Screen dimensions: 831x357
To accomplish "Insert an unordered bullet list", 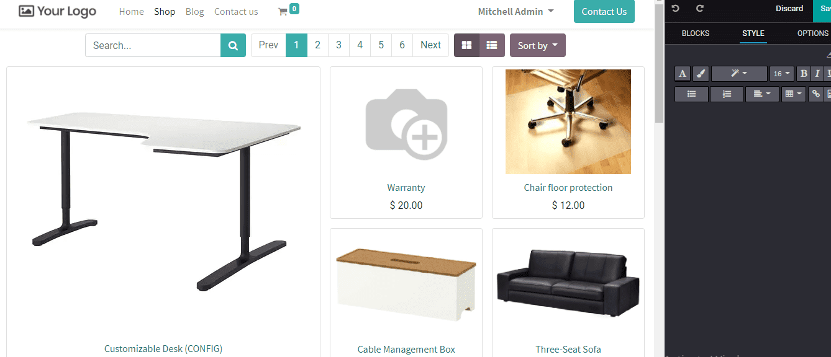I will click(691, 94).
